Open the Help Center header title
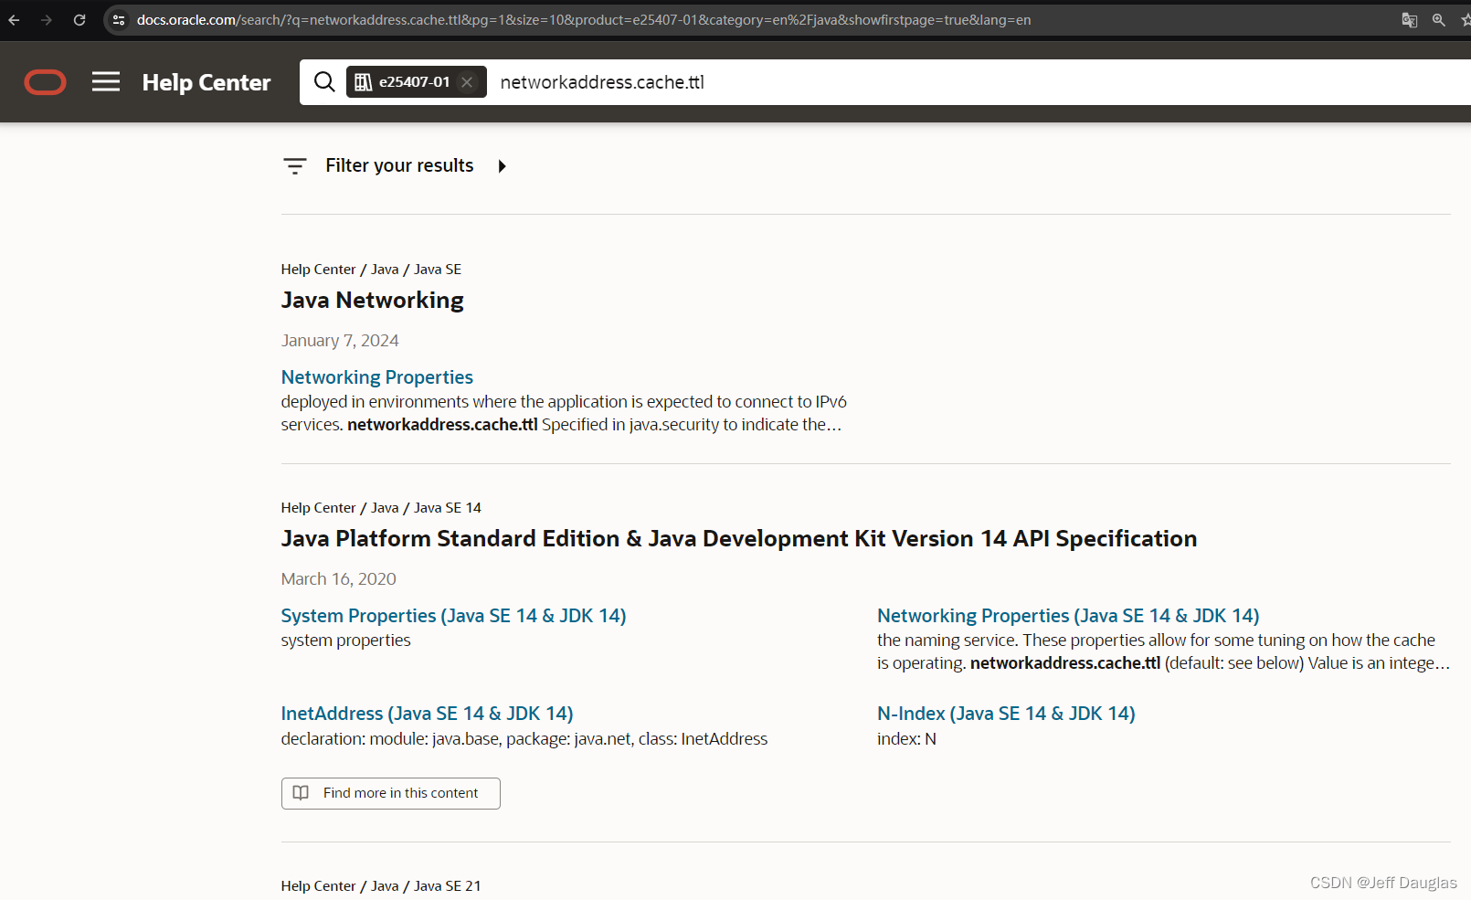The image size is (1471, 900). [x=206, y=82]
